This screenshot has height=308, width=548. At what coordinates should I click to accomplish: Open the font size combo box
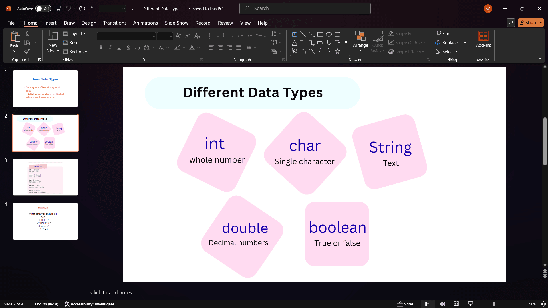165,36
